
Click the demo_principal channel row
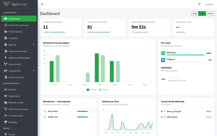(186, 111)
